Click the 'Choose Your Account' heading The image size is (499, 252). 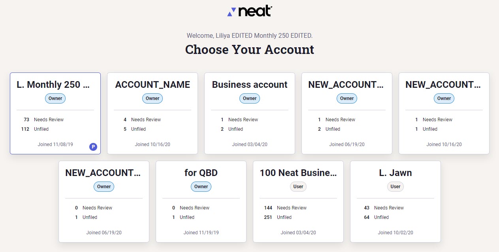250,50
